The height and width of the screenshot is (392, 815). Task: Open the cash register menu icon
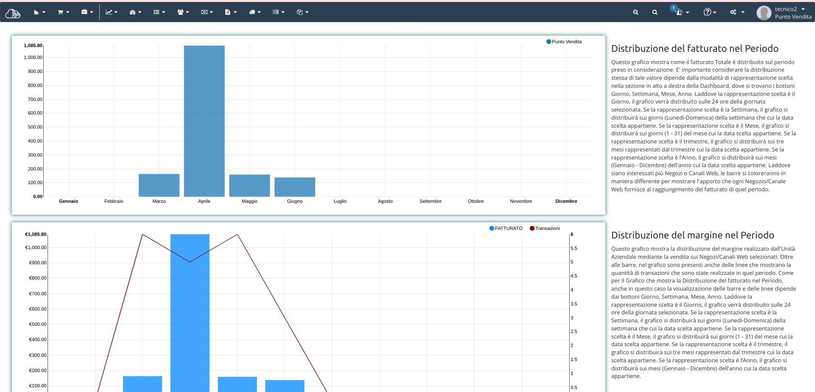(x=36, y=12)
